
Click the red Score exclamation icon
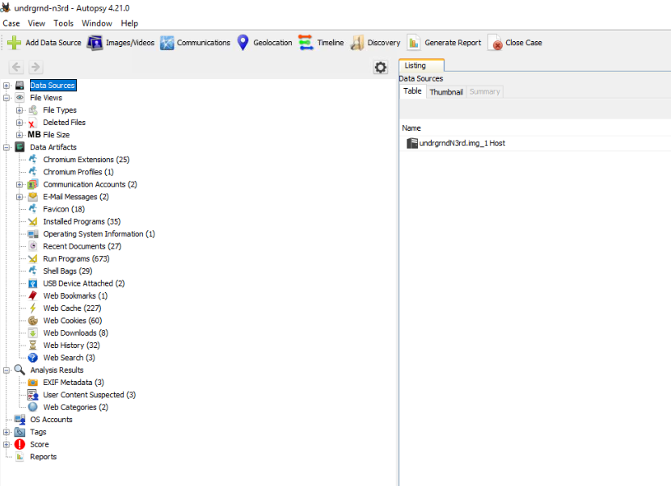(x=19, y=445)
